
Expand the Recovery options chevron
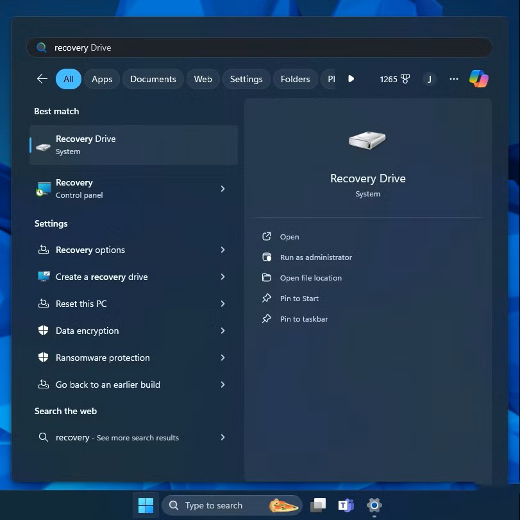pos(222,250)
